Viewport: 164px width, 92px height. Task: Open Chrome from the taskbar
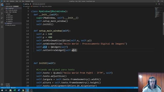click(23, 90)
